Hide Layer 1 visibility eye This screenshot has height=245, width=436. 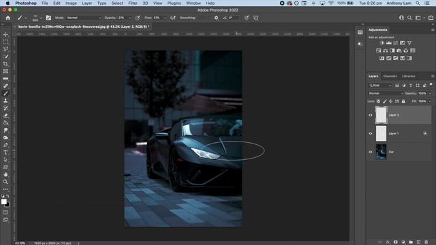point(371,133)
